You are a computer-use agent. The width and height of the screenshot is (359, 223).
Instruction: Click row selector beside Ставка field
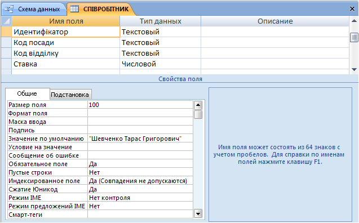coord(6,64)
